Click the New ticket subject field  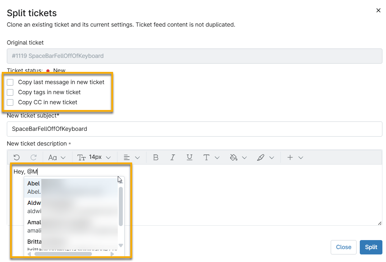tap(194, 129)
